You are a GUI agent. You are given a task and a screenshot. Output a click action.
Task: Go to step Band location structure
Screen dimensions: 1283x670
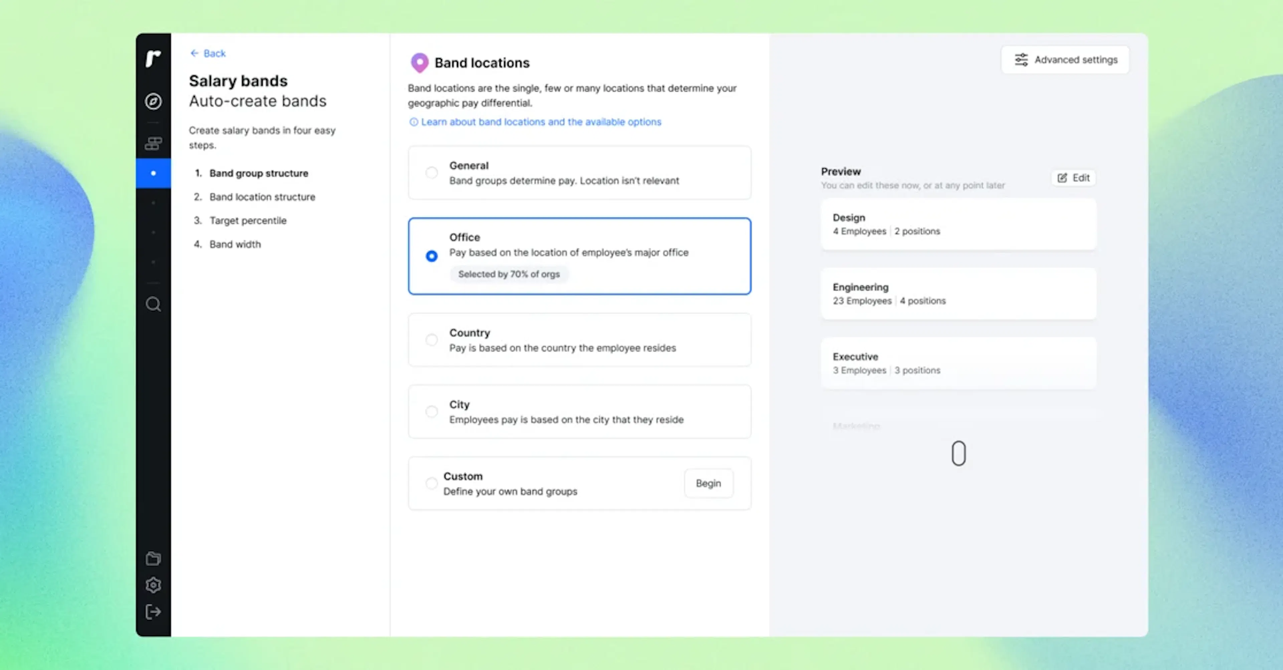coord(262,197)
